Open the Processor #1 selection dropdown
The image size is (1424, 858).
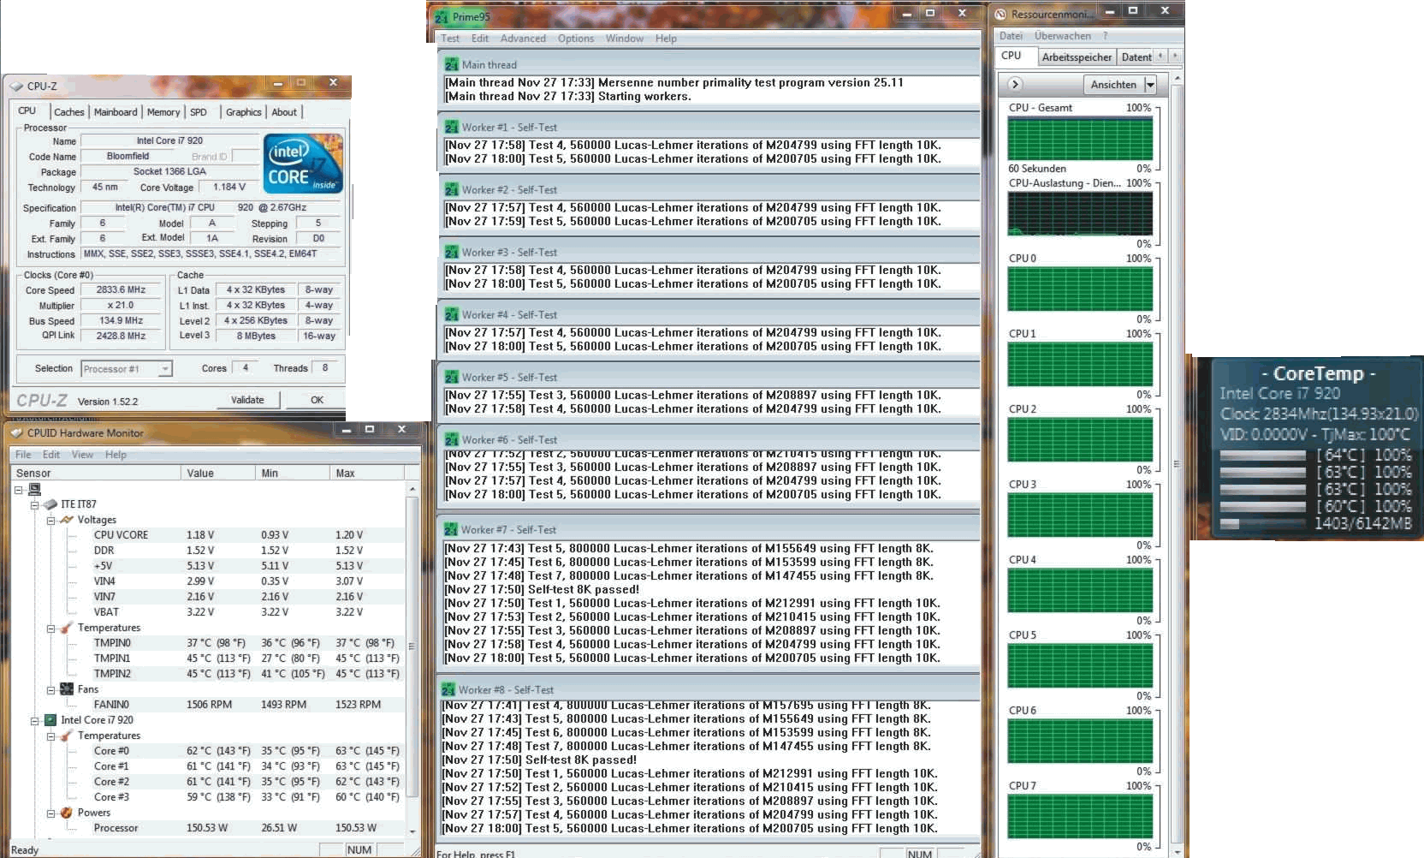point(165,369)
